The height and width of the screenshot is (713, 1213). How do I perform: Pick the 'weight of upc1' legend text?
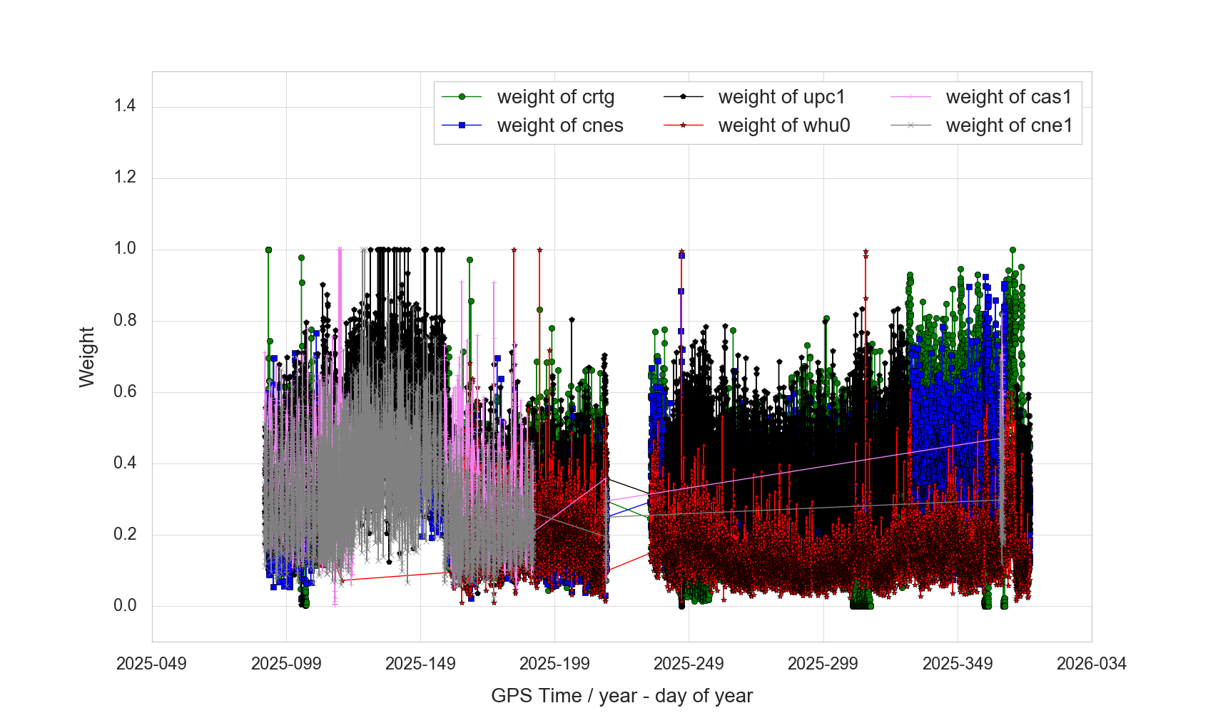click(781, 97)
